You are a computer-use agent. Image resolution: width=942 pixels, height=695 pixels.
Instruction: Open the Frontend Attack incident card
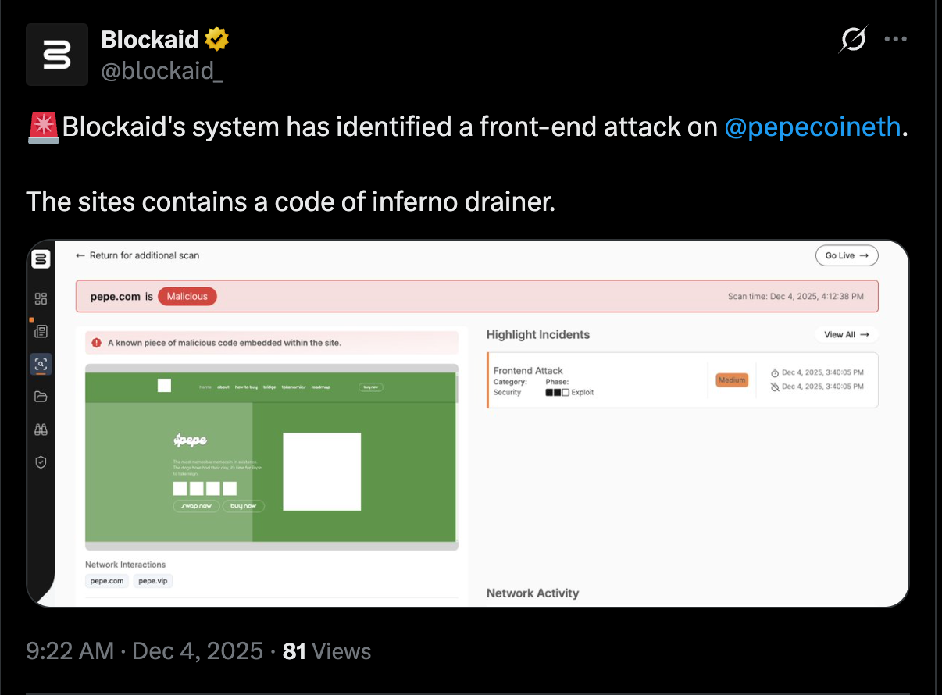click(x=594, y=380)
